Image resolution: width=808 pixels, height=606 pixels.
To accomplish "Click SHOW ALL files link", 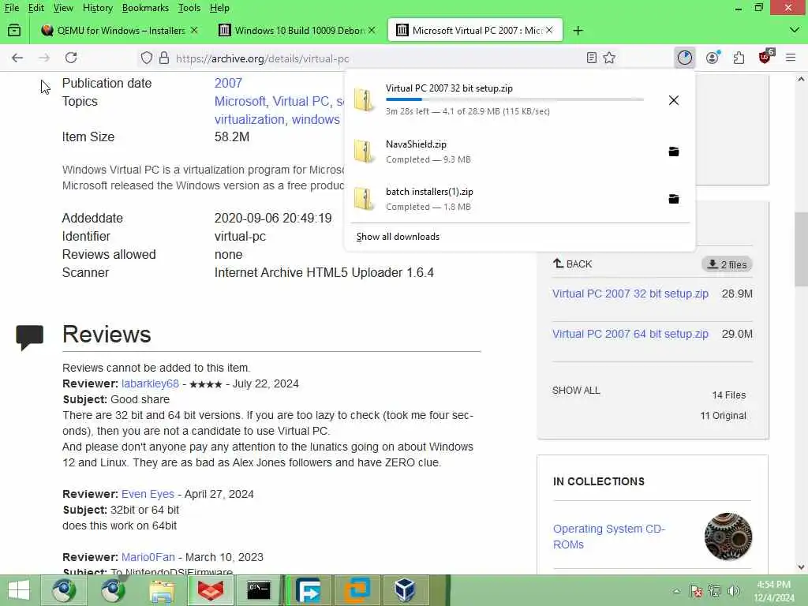I will tap(576, 390).
